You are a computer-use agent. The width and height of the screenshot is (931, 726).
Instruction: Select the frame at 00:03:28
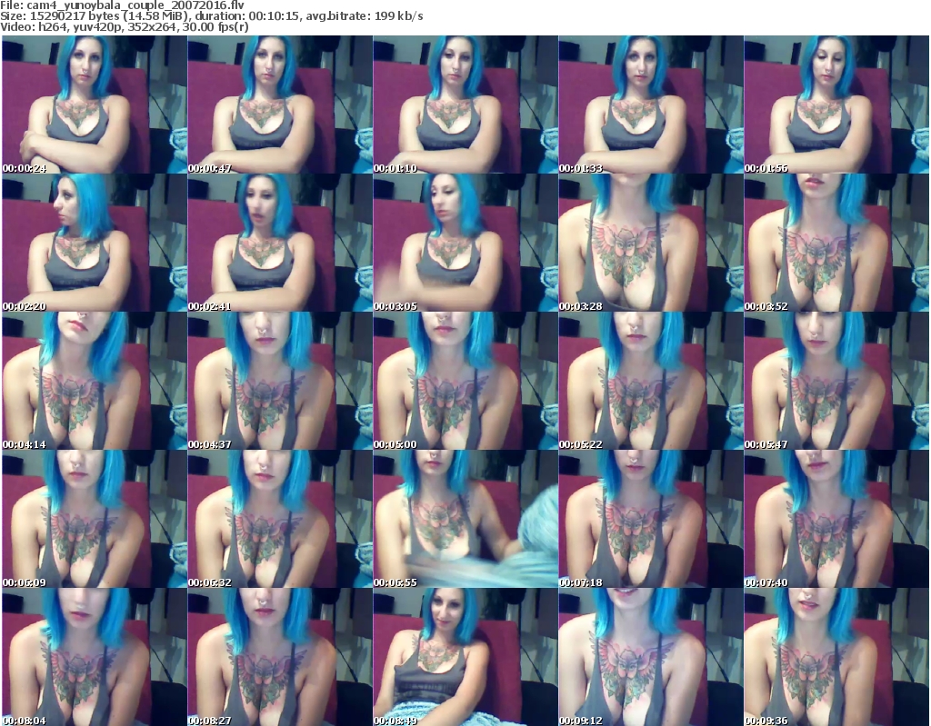click(x=651, y=243)
